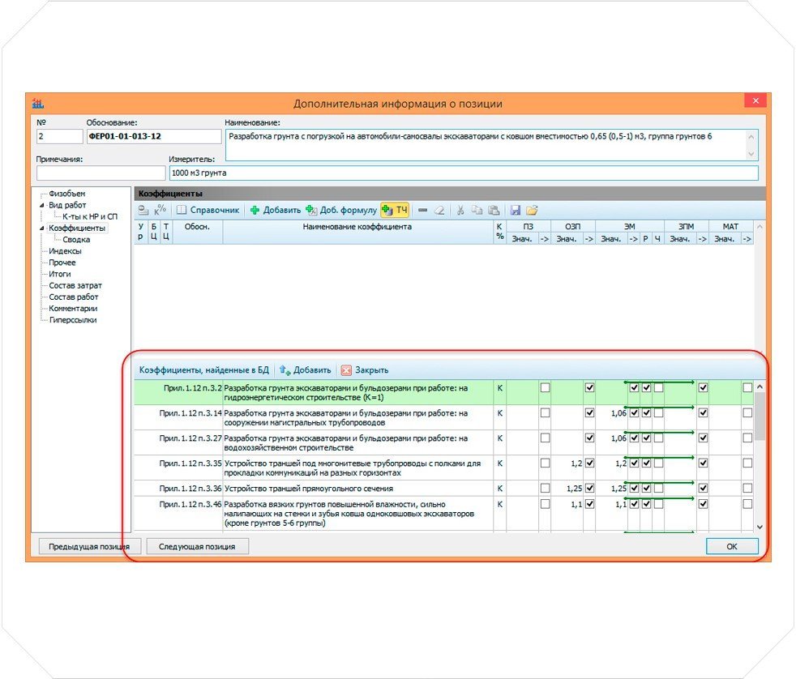Click the open folder icon

[532, 210]
